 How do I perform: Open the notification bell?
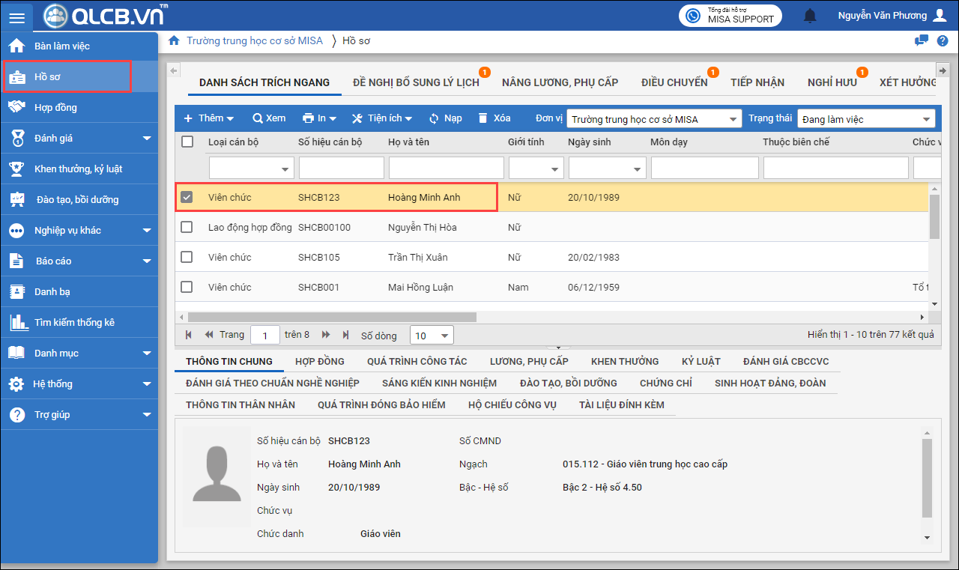click(810, 16)
